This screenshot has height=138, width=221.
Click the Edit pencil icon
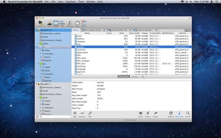point(90,113)
